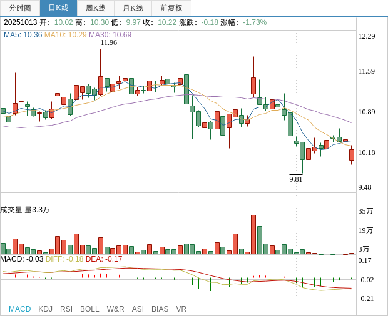Click the -0.21 MACD axis label

pos(365,299)
